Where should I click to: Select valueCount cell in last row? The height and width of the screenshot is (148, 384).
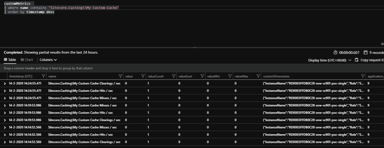148,142
